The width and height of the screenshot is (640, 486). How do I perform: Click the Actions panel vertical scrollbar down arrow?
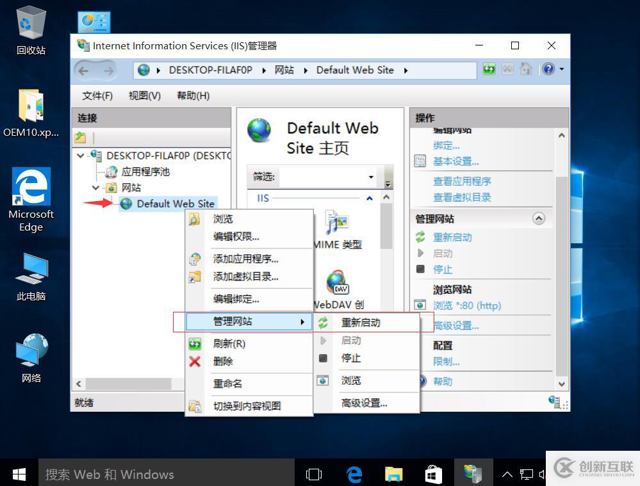(x=562, y=384)
